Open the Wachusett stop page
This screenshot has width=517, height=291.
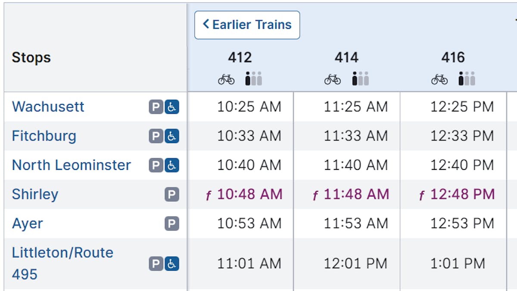click(x=48, y=106)
